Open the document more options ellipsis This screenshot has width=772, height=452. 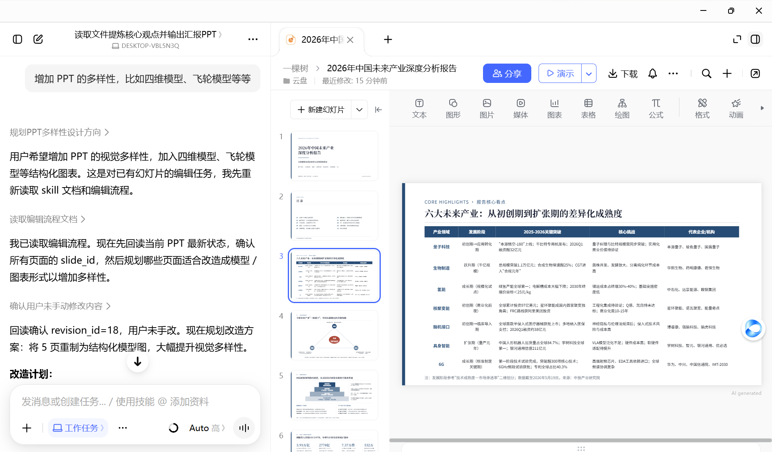(673, 73)
